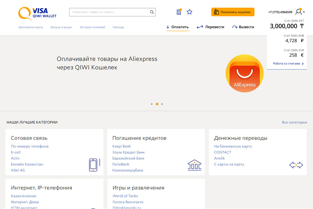Open favorites star icon

(190, 12)
